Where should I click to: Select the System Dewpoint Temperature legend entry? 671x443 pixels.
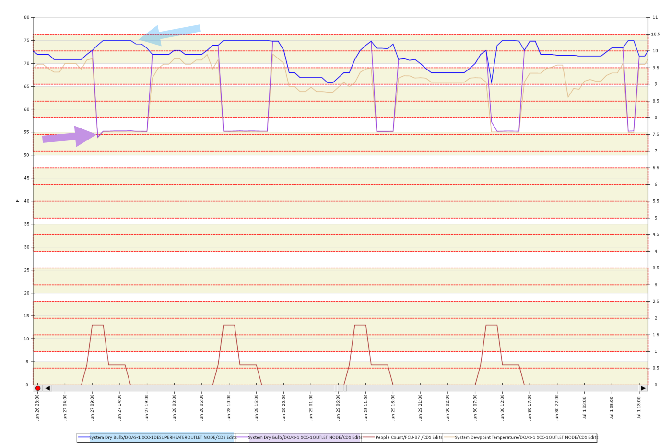tap(521, 437)
